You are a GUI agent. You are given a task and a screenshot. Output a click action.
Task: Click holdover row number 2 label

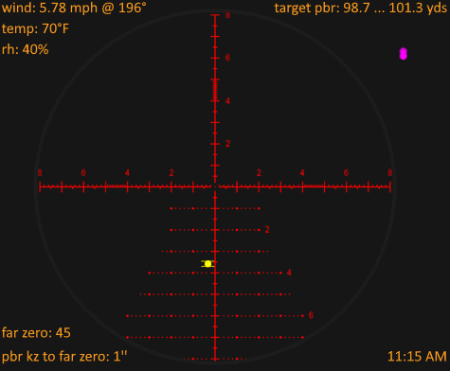click(267, 230)
